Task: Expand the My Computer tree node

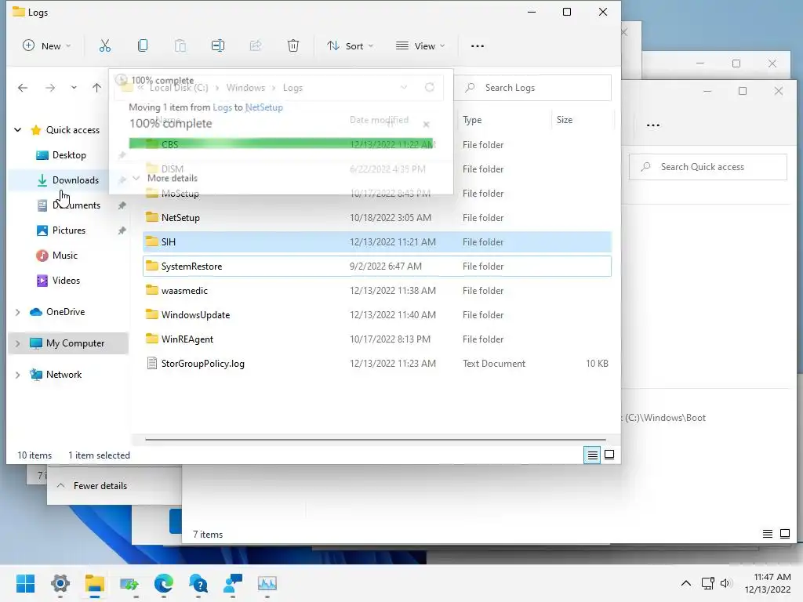Action: [x=17, y=343]
